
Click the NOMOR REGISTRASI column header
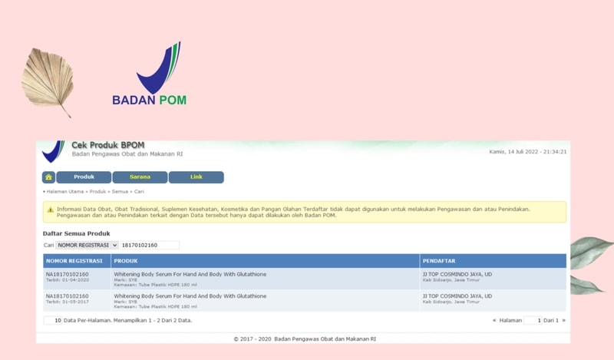coord(77,261)
